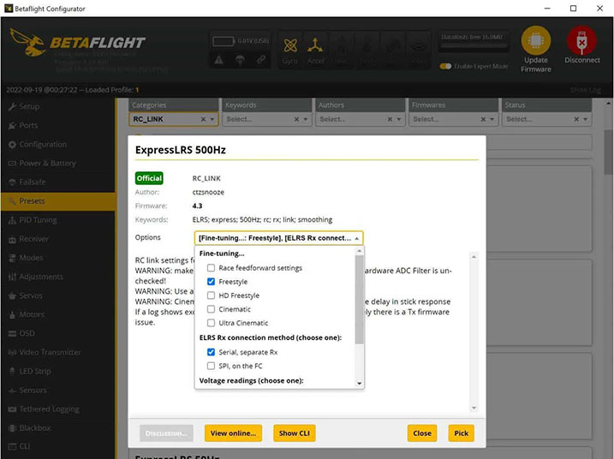Click the Accel sensor icon
Viewport: 614px width, 459px height.
[317, 46]
